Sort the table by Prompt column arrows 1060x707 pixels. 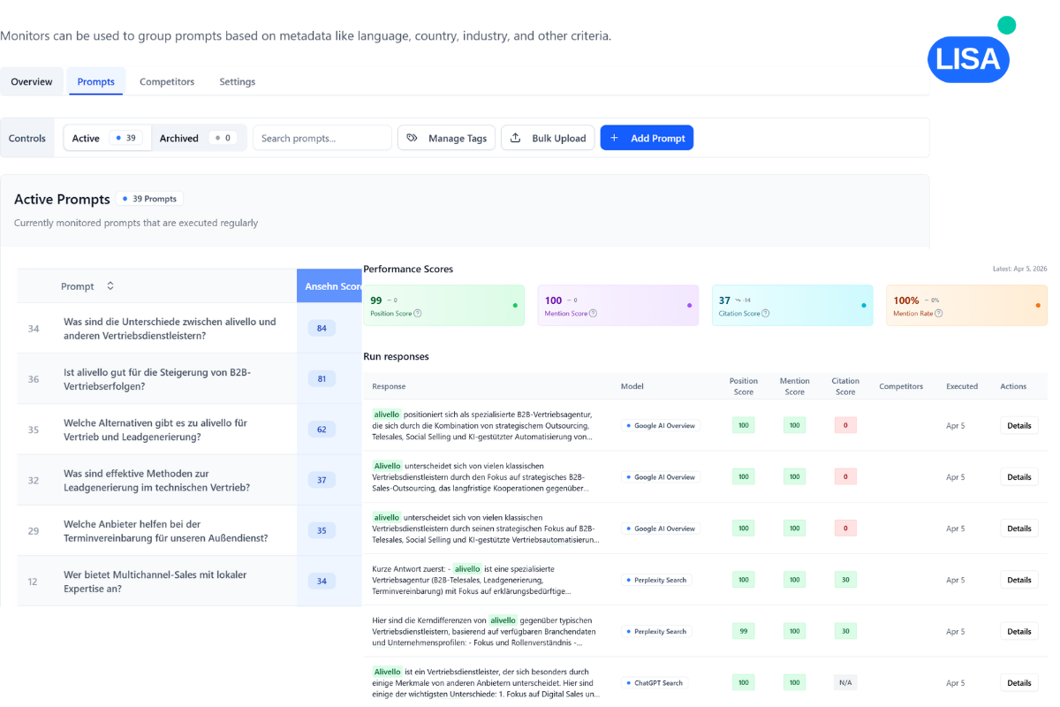[110, 286]
